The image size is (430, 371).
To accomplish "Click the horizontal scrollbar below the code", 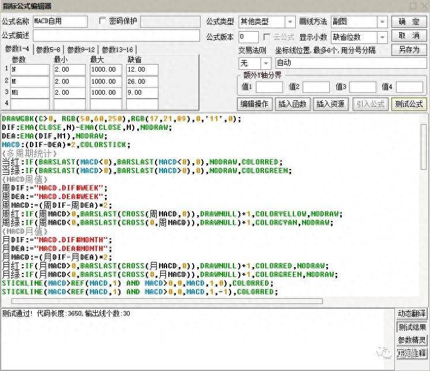I will pos(167,301).
